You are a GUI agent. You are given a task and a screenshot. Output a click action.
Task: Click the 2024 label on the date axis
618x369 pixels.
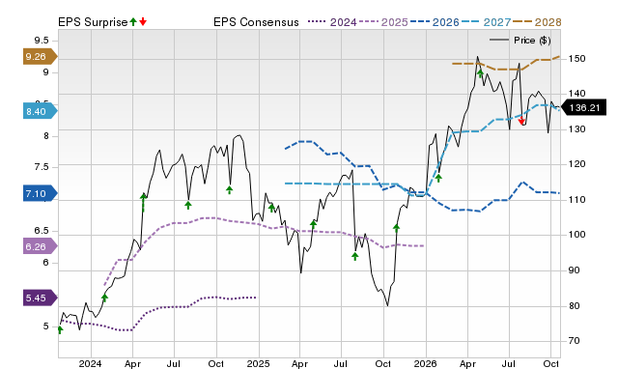pyautogui.click(x=90, y=363)
